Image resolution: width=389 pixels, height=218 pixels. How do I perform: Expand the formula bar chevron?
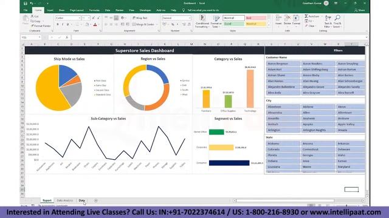pos(367,38)
